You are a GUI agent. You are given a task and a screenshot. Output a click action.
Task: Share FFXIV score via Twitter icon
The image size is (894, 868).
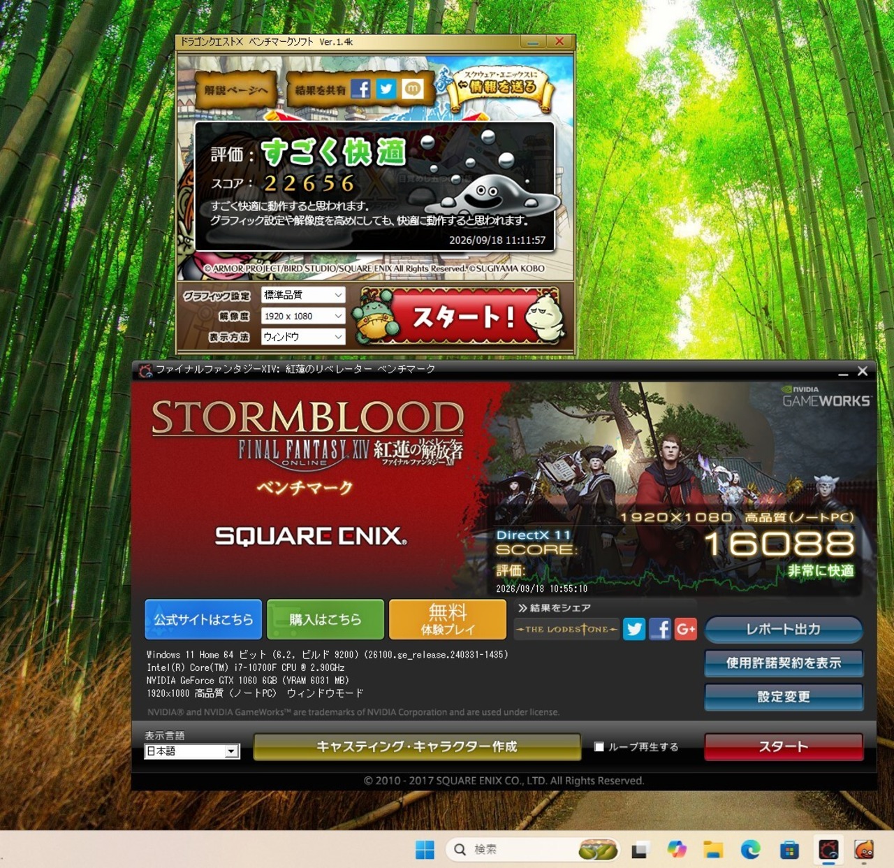(634, 629)
